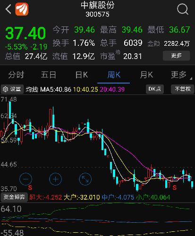Tap stock code 300575
This screenshot has height=236, width=195.
97,14
